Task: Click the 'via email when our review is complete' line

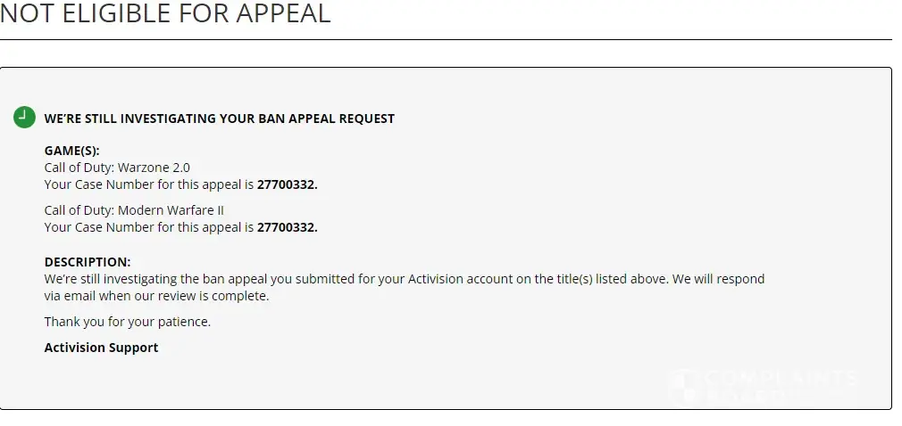Action: (x=156, y=296)
